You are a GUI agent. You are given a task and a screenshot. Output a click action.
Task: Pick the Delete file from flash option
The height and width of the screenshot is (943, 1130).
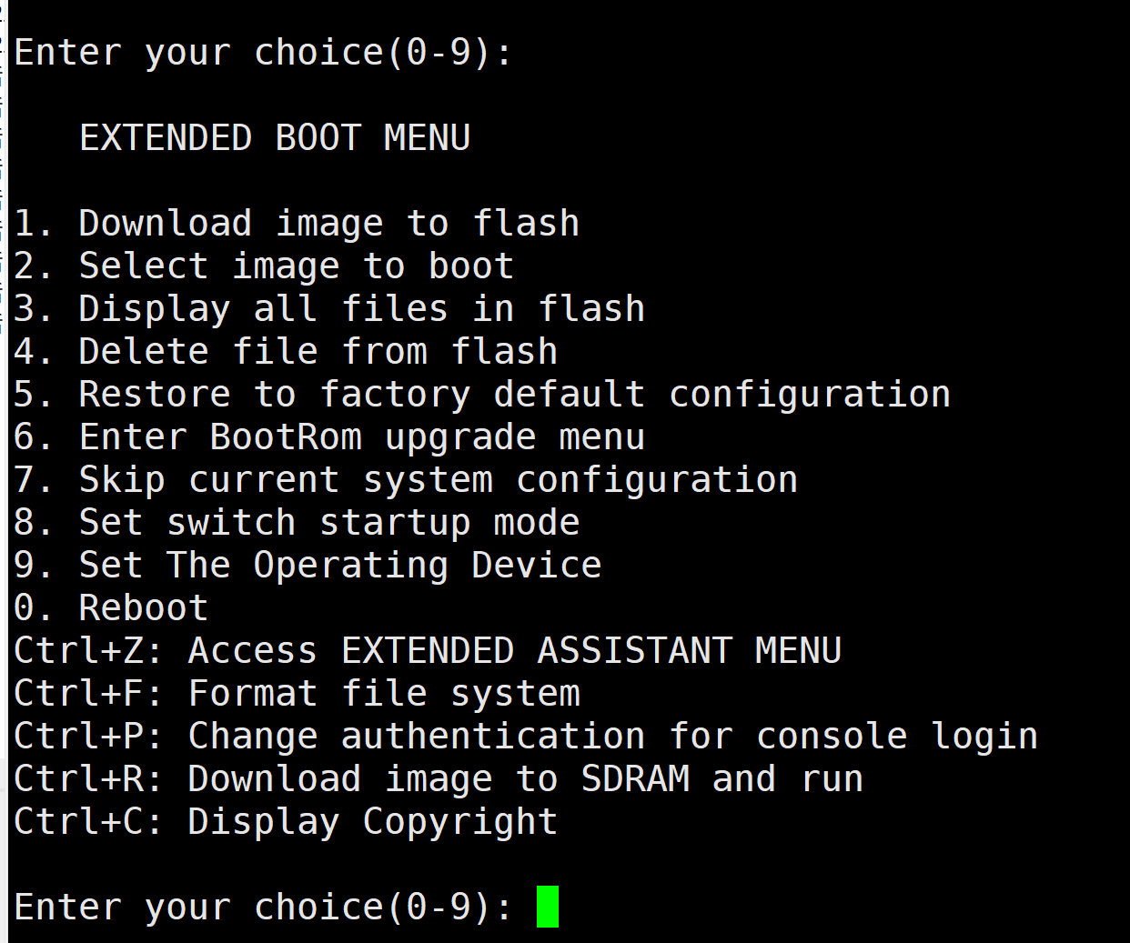point(286,352)
